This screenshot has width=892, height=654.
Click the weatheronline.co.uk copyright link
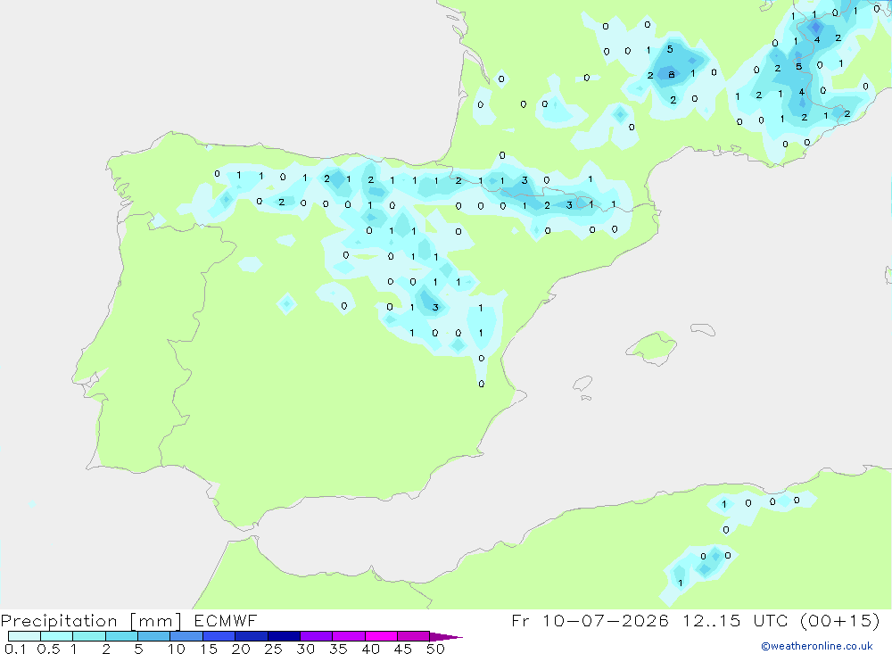pos(817,646)
